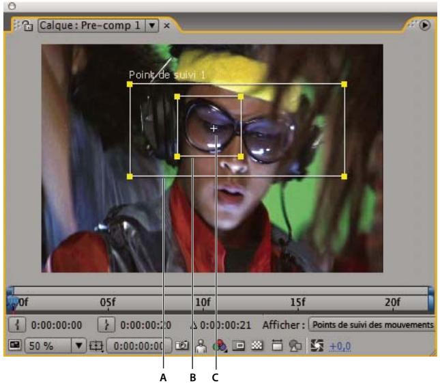Click the 50 % magnification field
The height and width of the screenshot is (384, 440).
coord(48,346)
